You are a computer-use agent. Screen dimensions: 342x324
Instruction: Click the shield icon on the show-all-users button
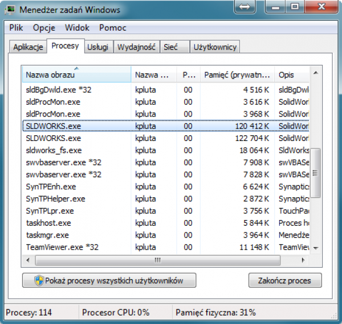pyautogui.click(x=39, y=280)
